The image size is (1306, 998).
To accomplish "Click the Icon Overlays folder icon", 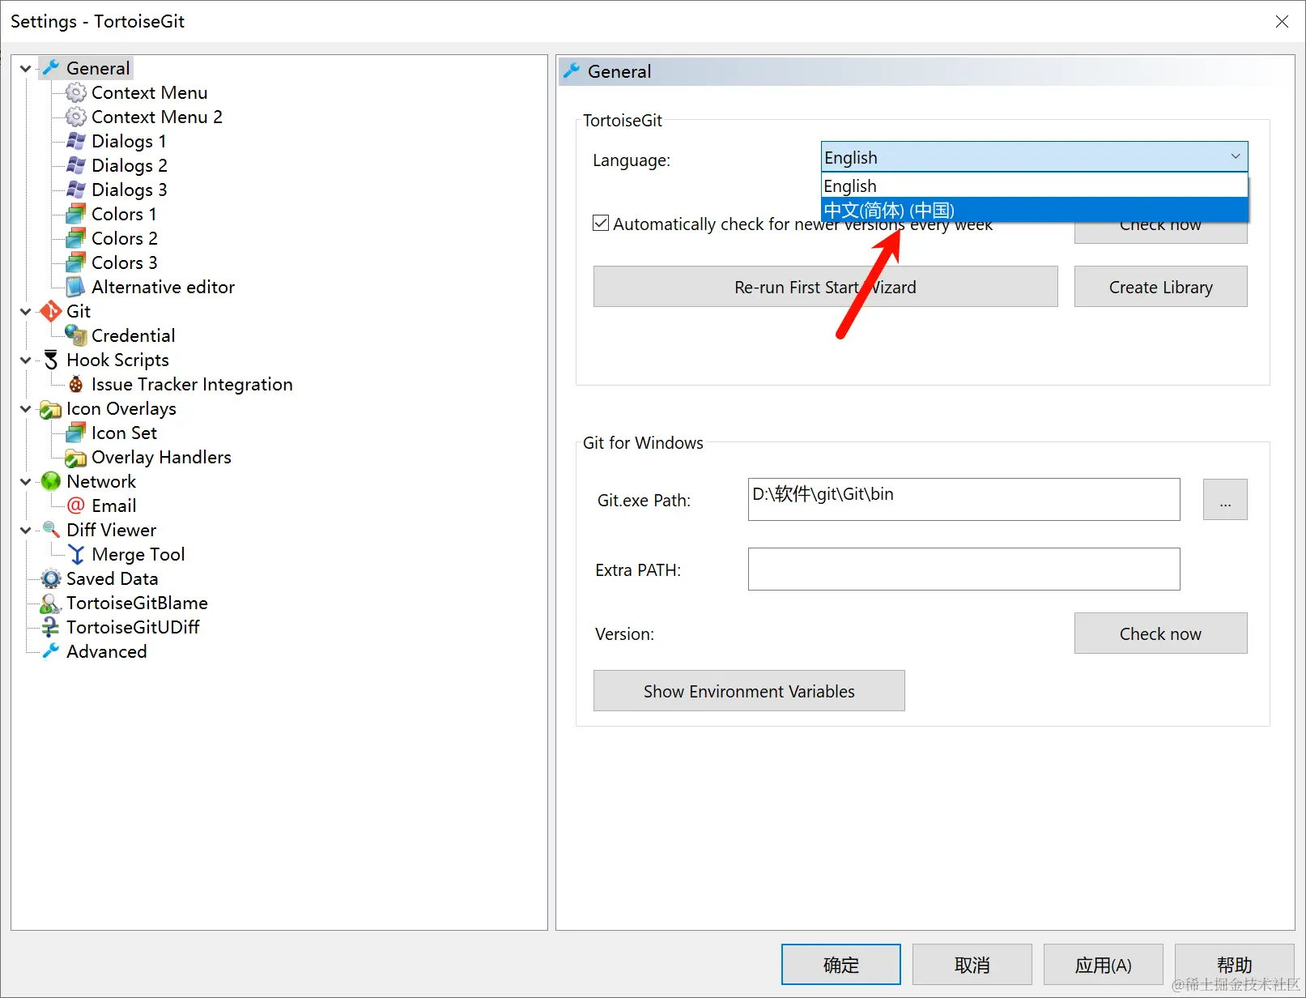I will pos(51,408).
